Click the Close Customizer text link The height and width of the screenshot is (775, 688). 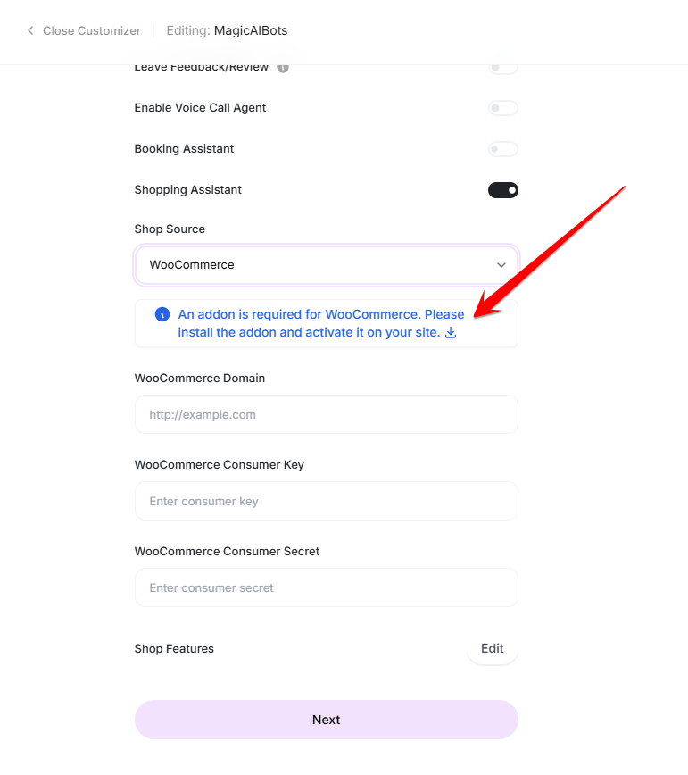91,31
